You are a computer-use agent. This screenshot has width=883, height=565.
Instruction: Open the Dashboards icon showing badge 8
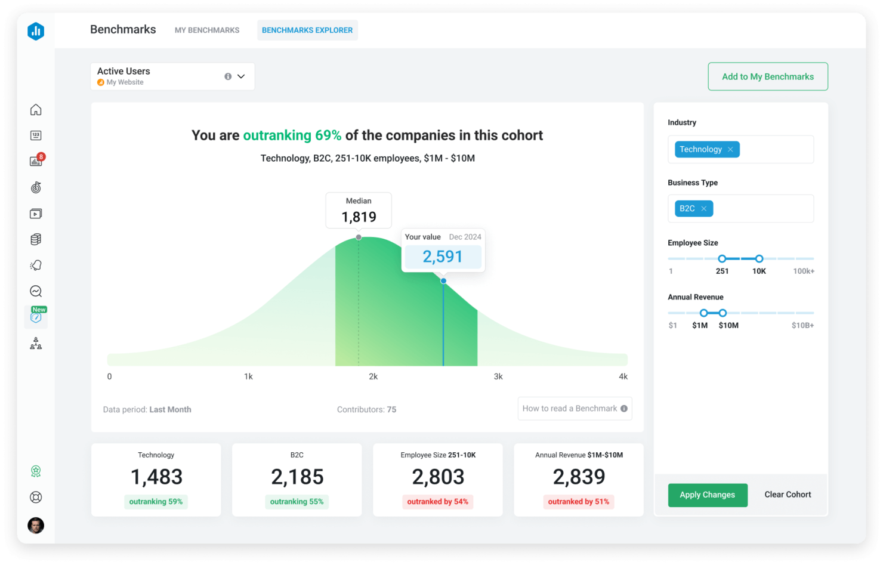36,161
